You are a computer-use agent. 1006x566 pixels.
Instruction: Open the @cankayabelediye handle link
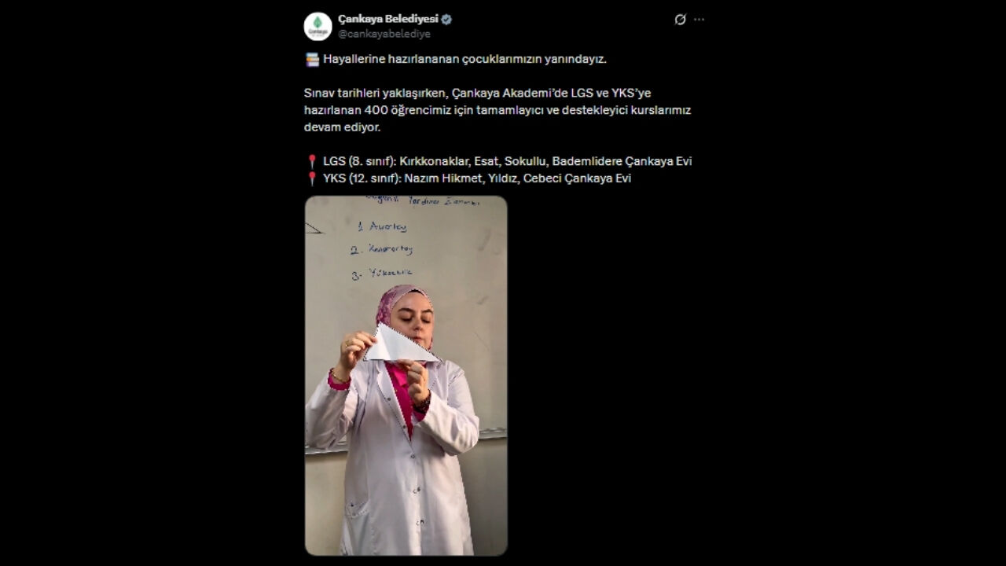(384, 34)
